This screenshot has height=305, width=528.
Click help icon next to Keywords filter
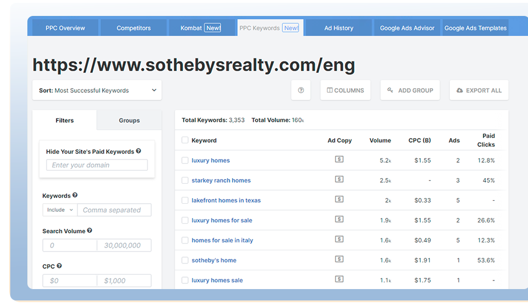click(x=75, y=195)
